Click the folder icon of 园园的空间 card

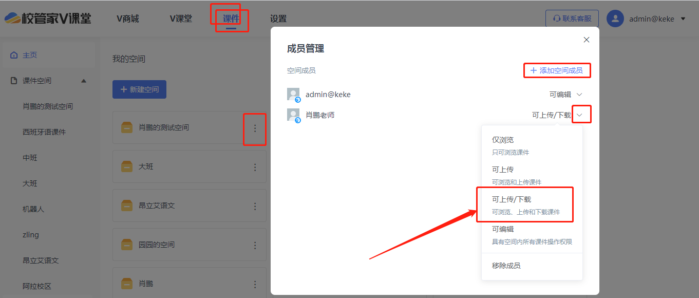click(x=127, y=245)
